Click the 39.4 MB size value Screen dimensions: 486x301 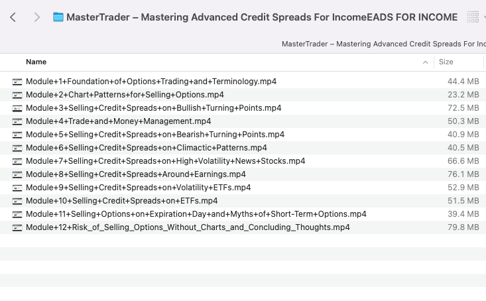(463, 214)
